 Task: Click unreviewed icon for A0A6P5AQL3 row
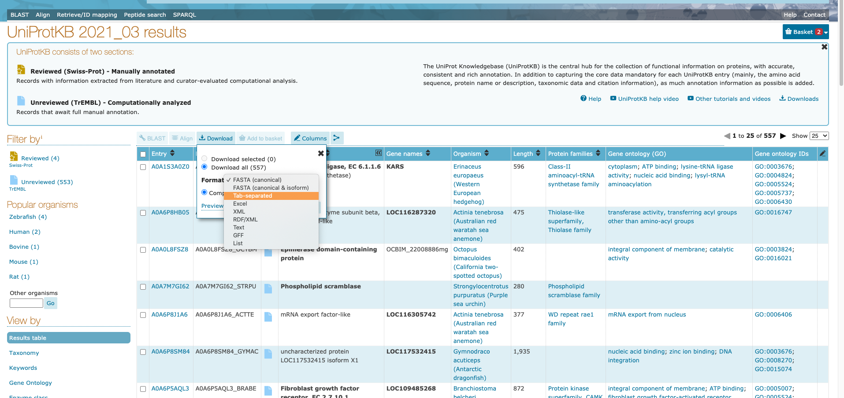pos(268,391)
